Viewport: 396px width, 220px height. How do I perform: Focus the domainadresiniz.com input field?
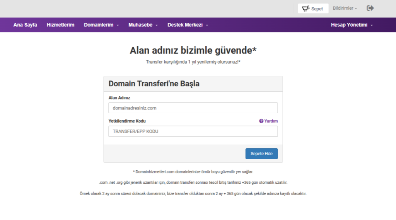pyautogui.click(x=193, y=108)
